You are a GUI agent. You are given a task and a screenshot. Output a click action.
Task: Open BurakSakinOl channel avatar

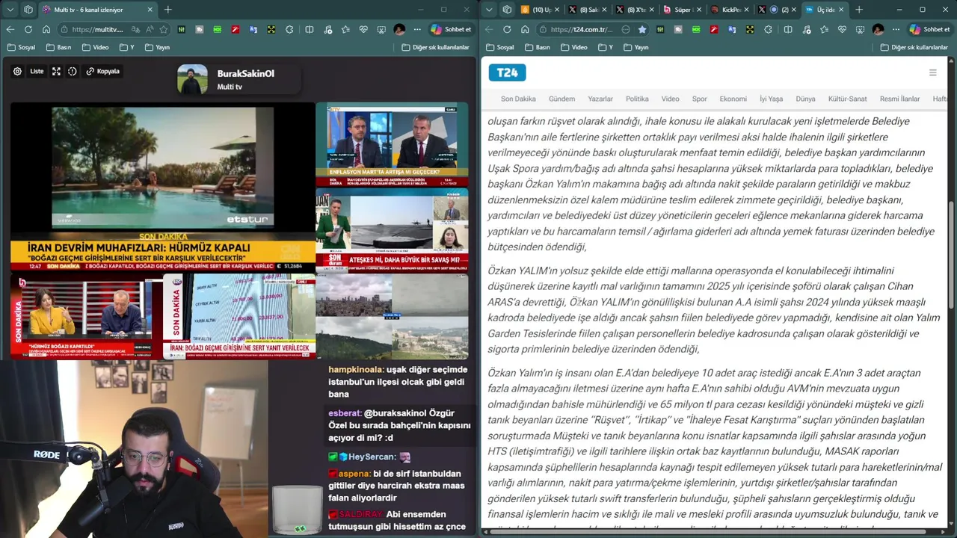193,79
